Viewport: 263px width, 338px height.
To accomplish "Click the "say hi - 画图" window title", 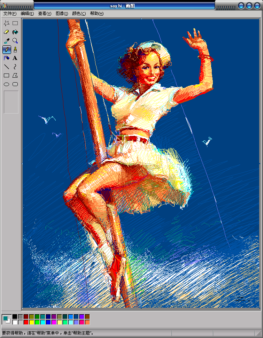I will pos(122,6).
